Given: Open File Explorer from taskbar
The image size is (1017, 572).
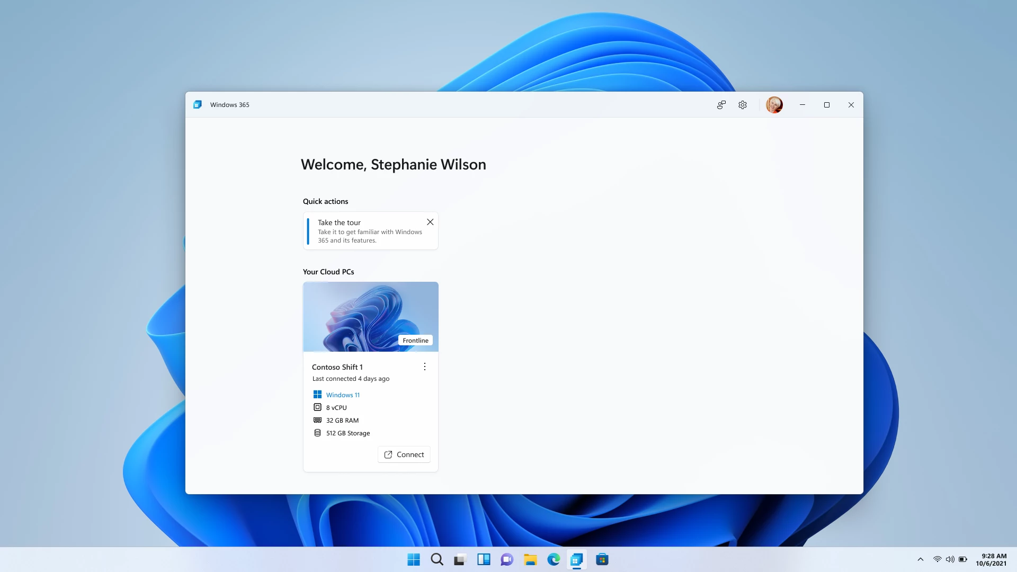Looking at the screenshot, I should pyautogui.click(x=530, y=559).
